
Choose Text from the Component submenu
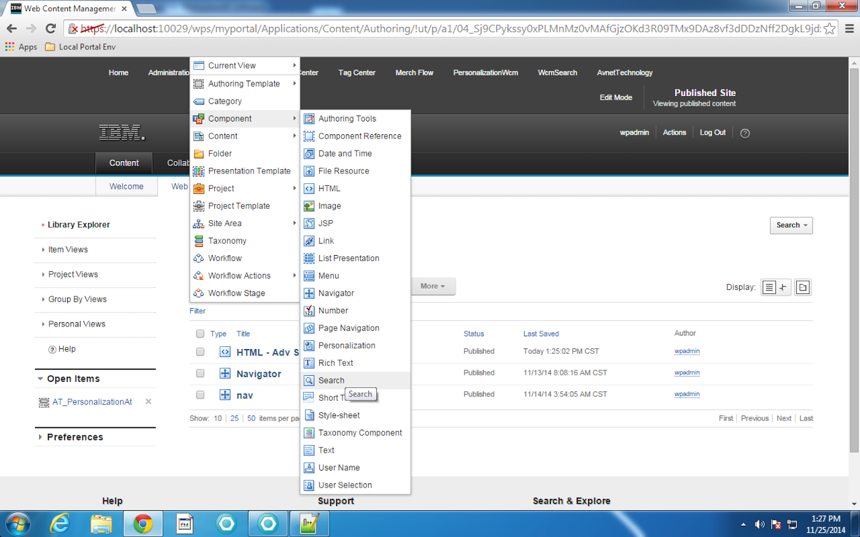pos(356,450)
